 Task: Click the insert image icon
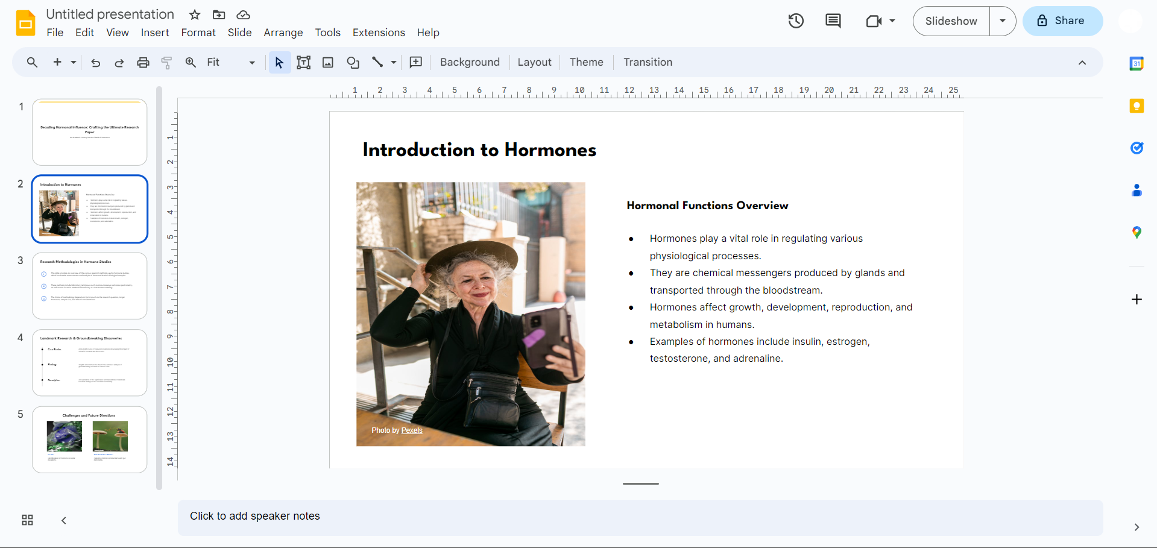[328, 63]
